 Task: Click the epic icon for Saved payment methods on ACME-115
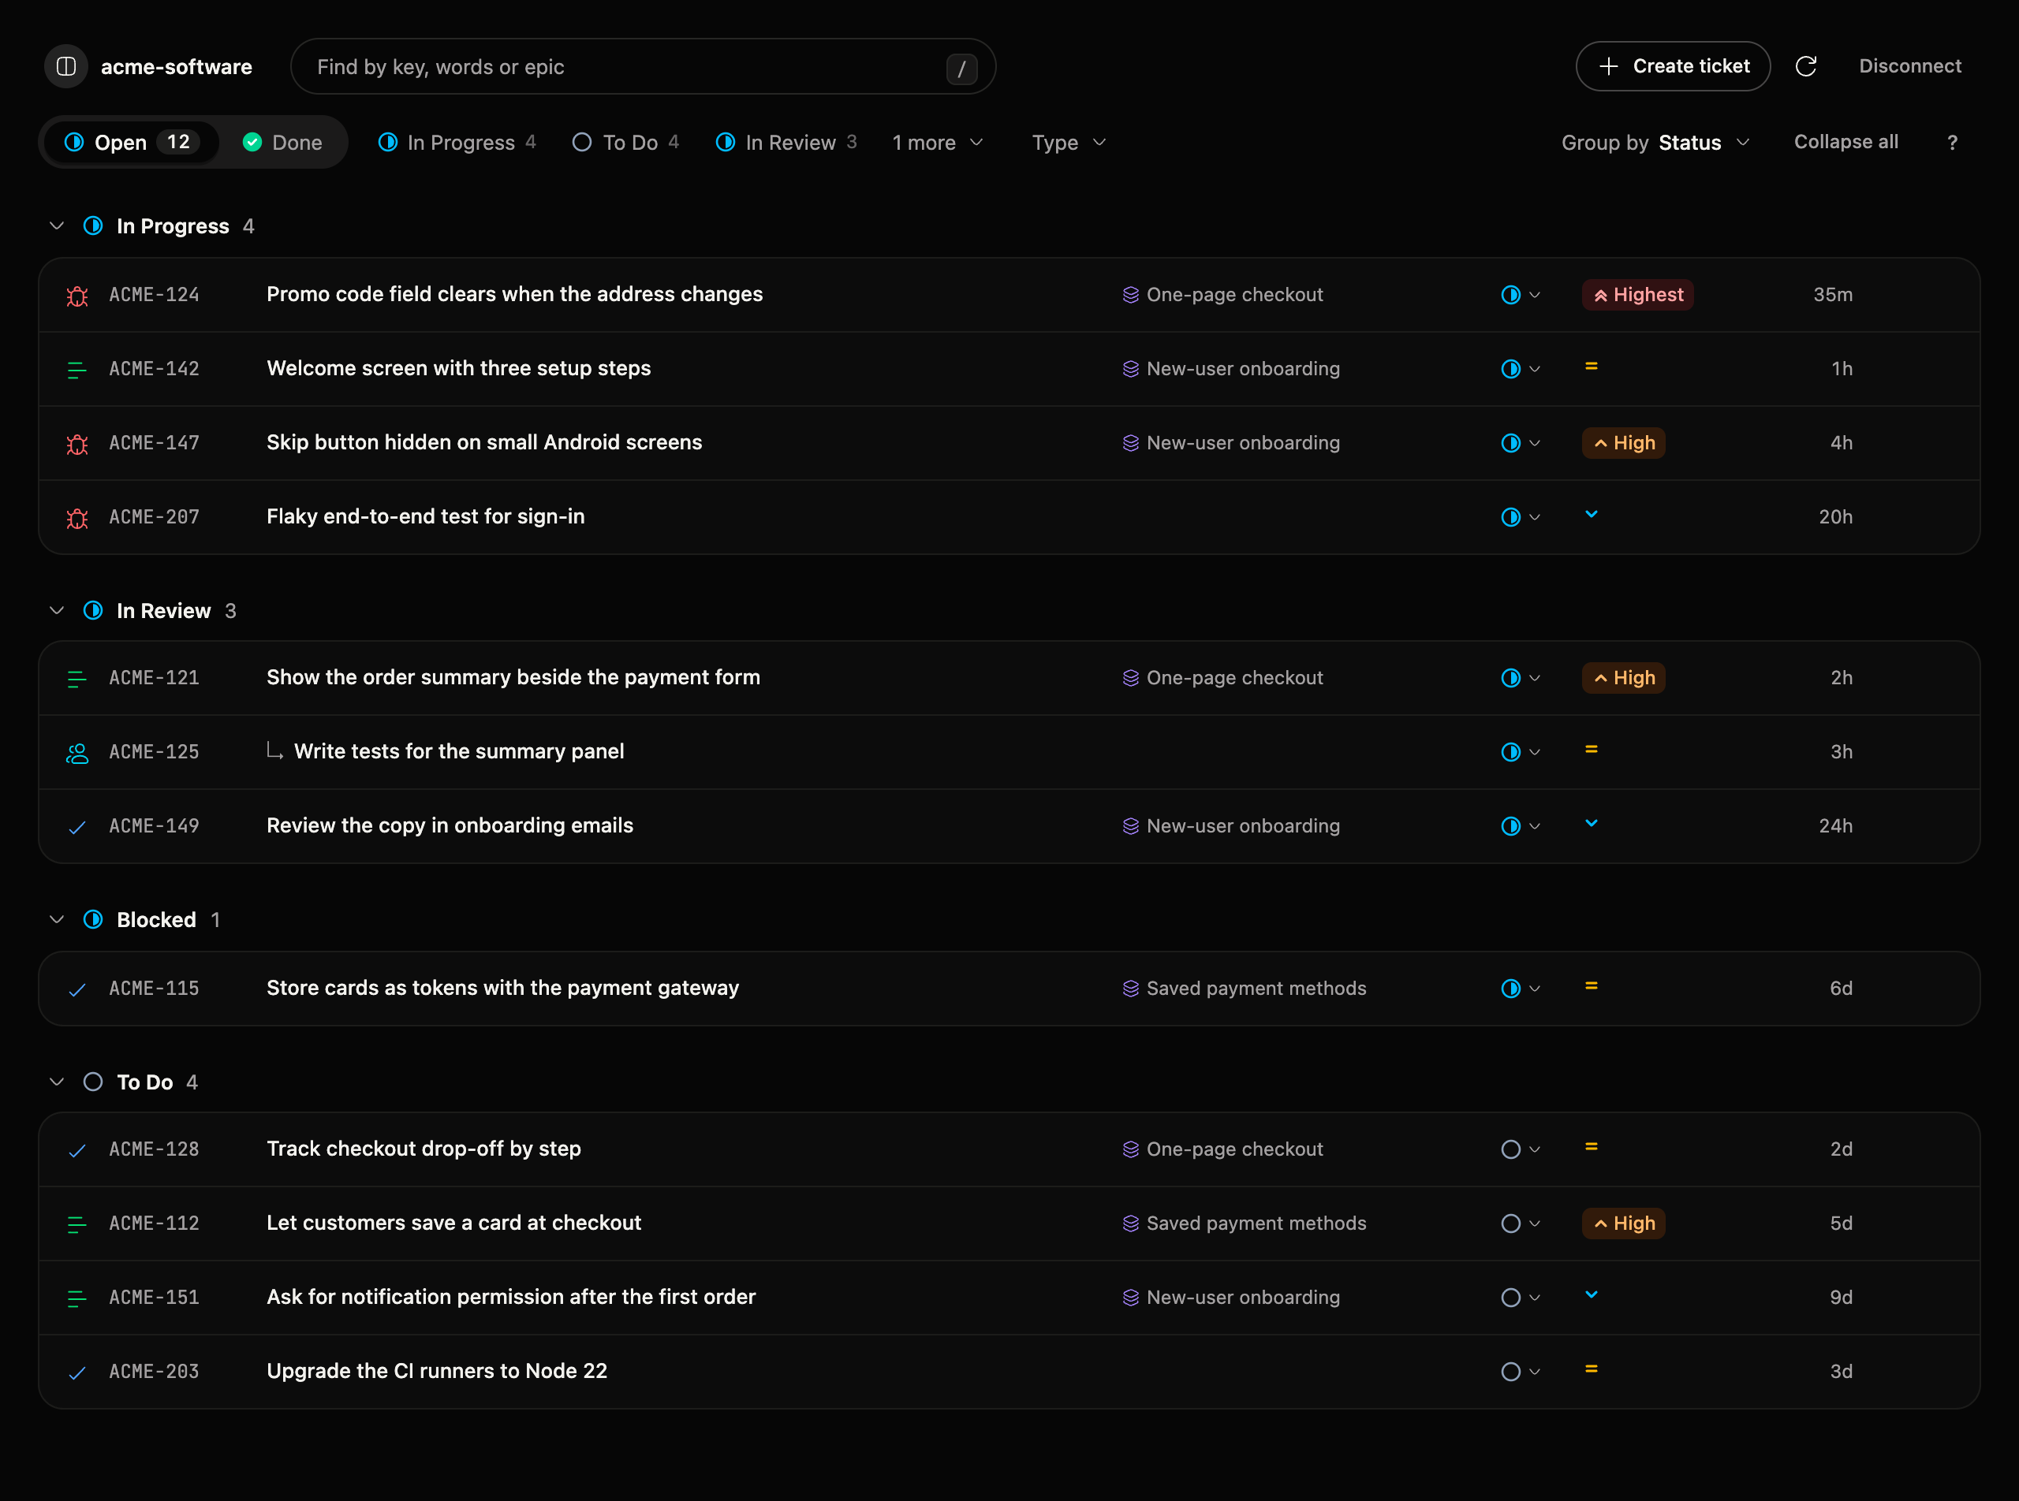[x=1130, y=989]
